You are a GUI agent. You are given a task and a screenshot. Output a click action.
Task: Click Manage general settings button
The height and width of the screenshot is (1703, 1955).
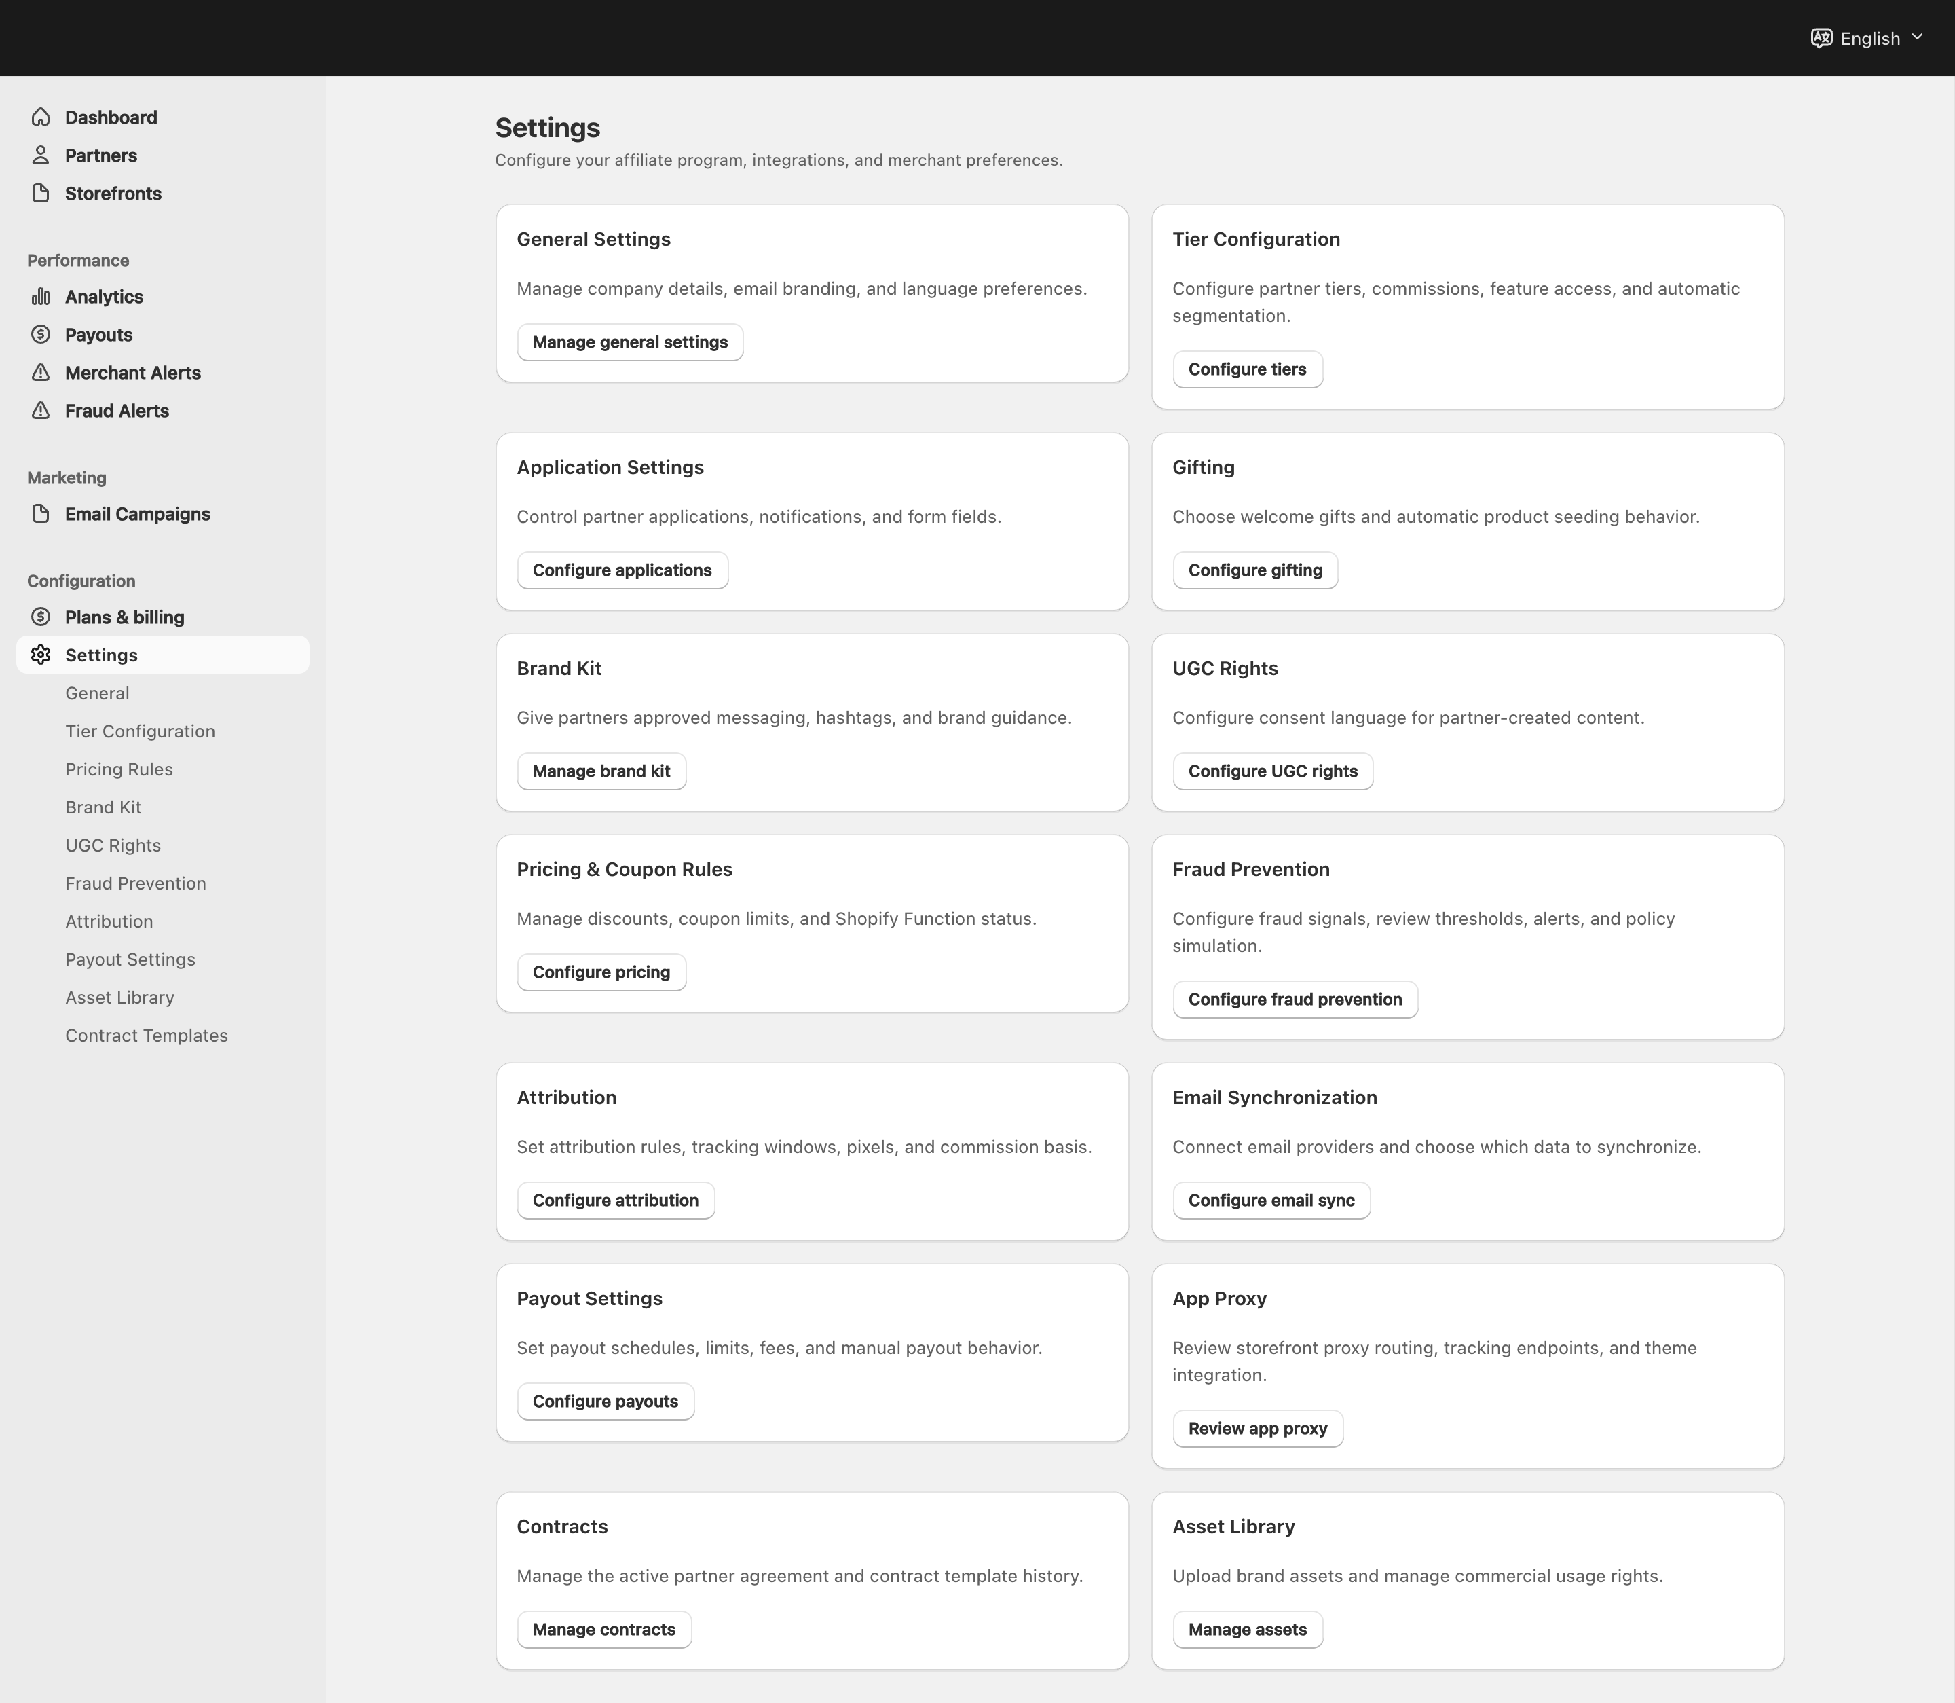630,342
